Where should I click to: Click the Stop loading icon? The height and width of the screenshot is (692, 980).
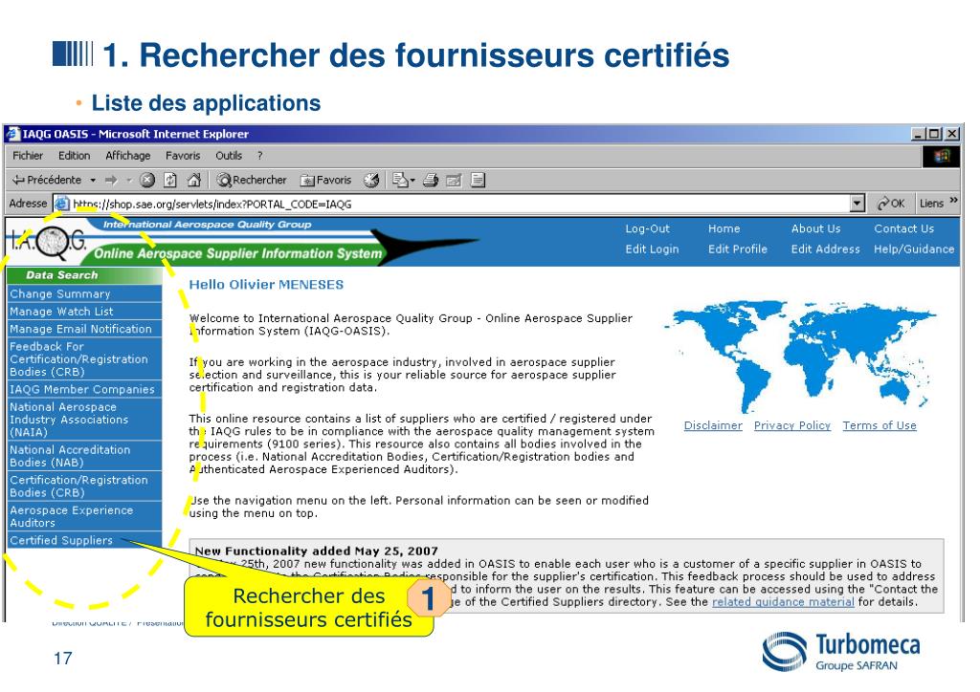click(146, 181)
